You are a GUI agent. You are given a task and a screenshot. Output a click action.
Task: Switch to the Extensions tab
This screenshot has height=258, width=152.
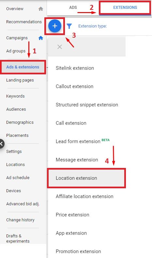[125, 8]
